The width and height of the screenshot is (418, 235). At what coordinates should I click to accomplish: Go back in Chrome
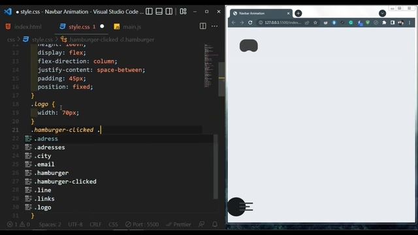(234, 23)
